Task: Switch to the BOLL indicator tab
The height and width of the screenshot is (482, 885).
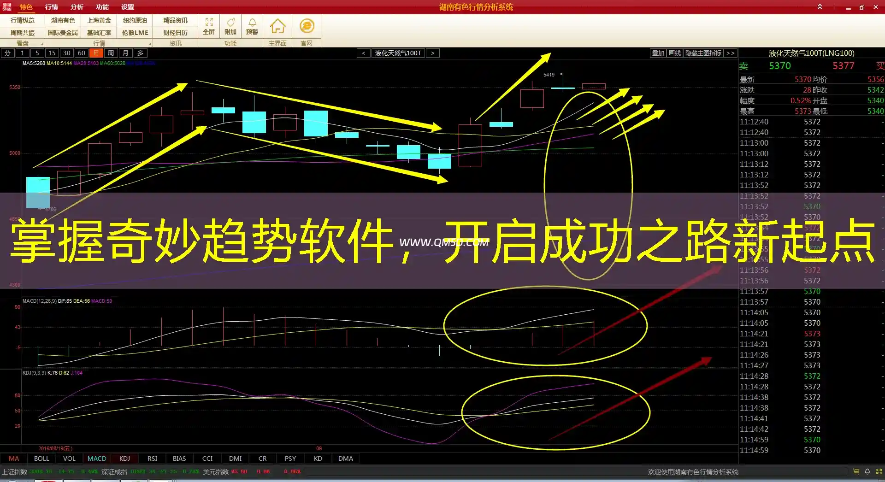Action: coord(41,458)
